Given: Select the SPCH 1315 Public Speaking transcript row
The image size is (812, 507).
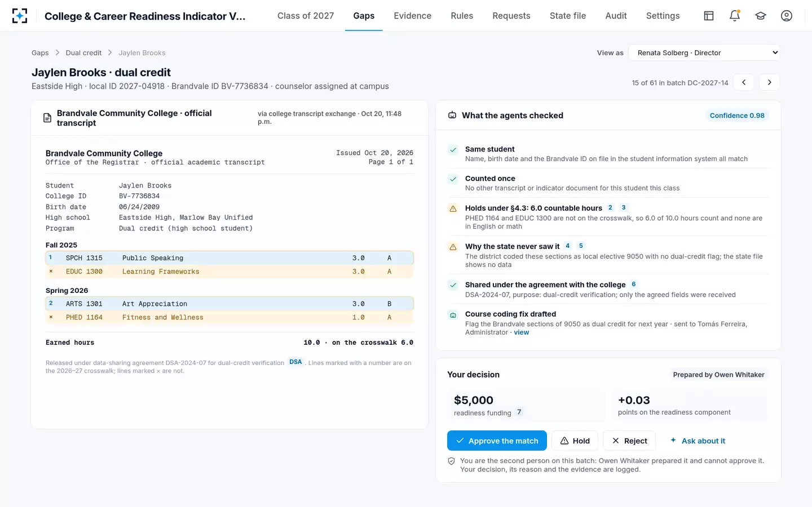Looking at the screenshot, I should [230, 258].
